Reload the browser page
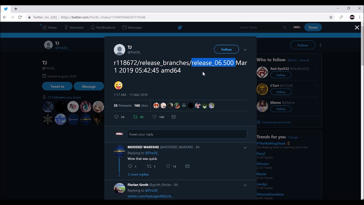This screenshot has height=205, width=364. tap(20, 17)
